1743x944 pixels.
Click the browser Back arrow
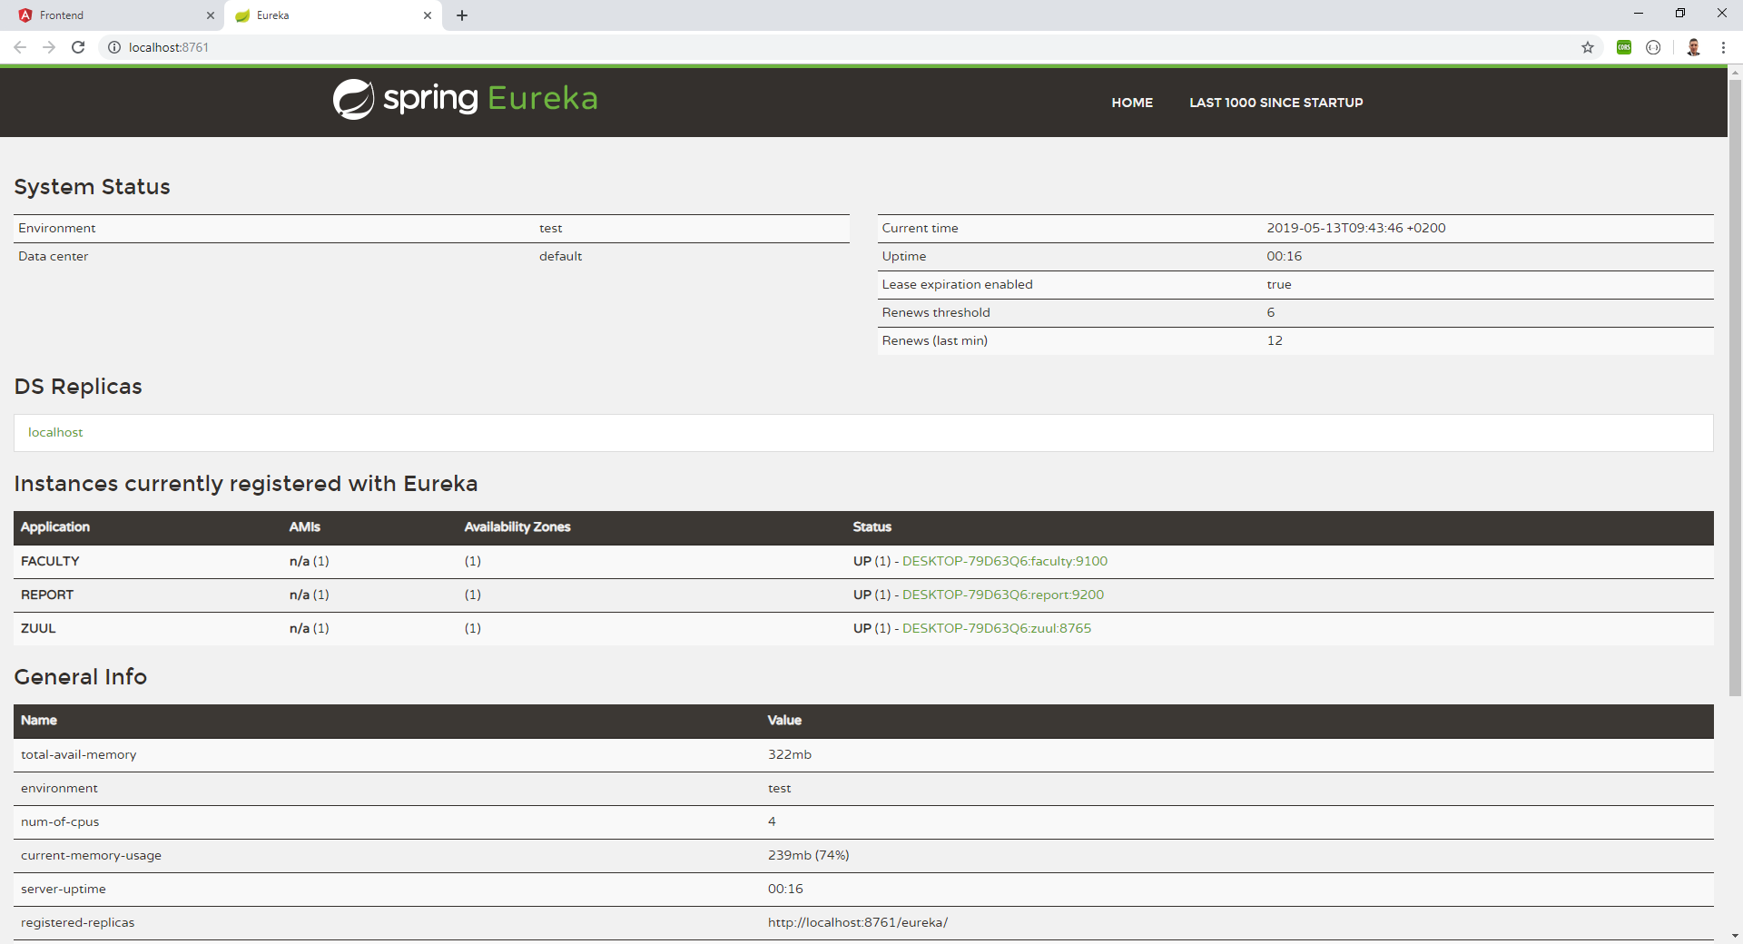point(20,47)
